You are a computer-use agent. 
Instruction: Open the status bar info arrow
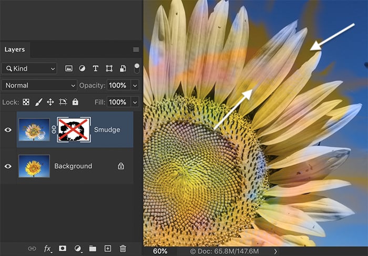click(275, 252)
